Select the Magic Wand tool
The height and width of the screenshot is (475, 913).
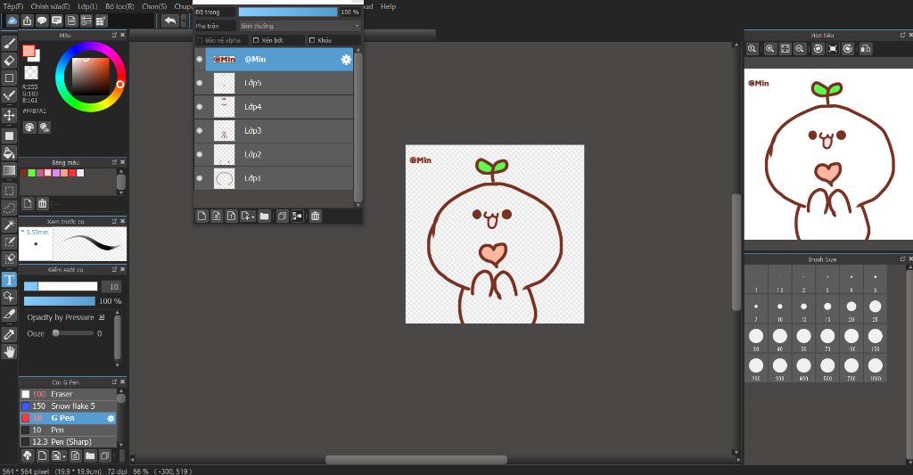tap(9, 225)
